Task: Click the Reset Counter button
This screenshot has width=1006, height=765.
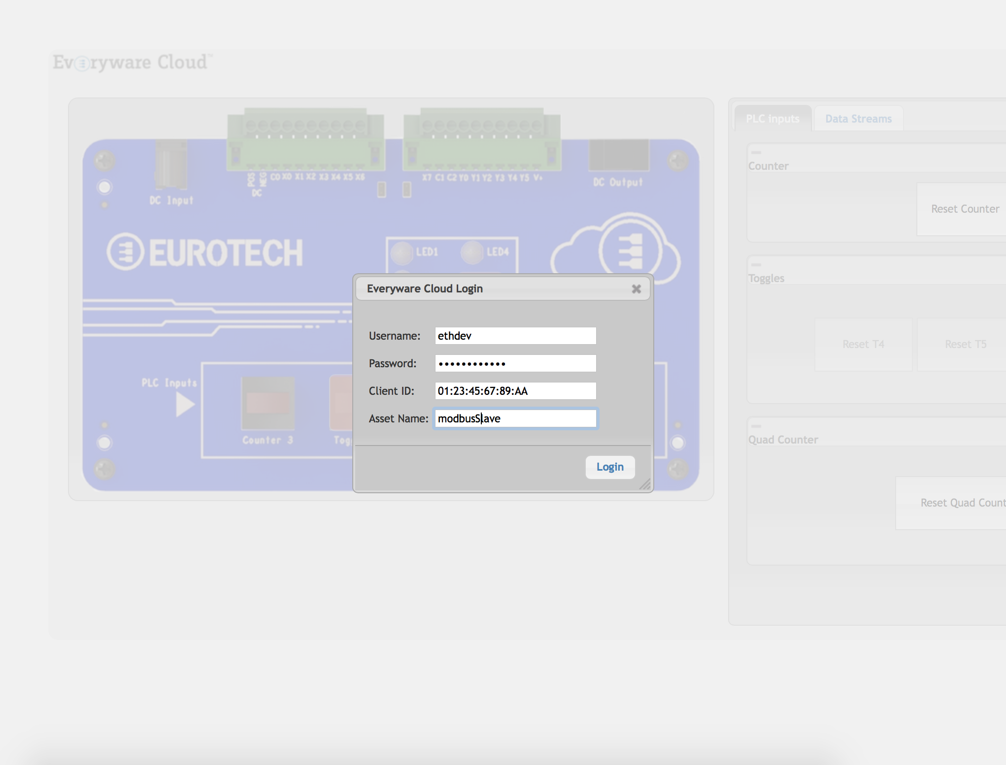Action: (x=965, y=209)
